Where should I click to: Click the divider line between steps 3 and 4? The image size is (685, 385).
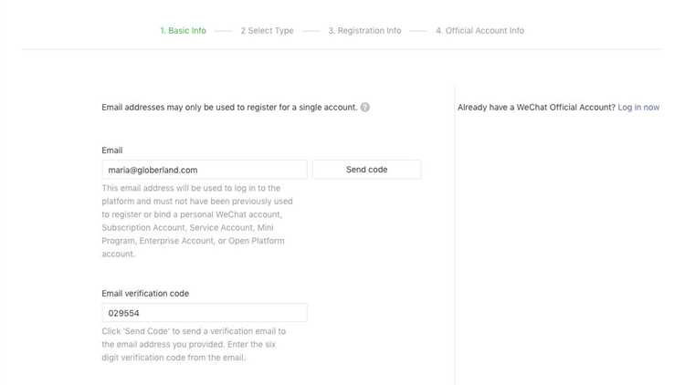click(x=418, y=31)
